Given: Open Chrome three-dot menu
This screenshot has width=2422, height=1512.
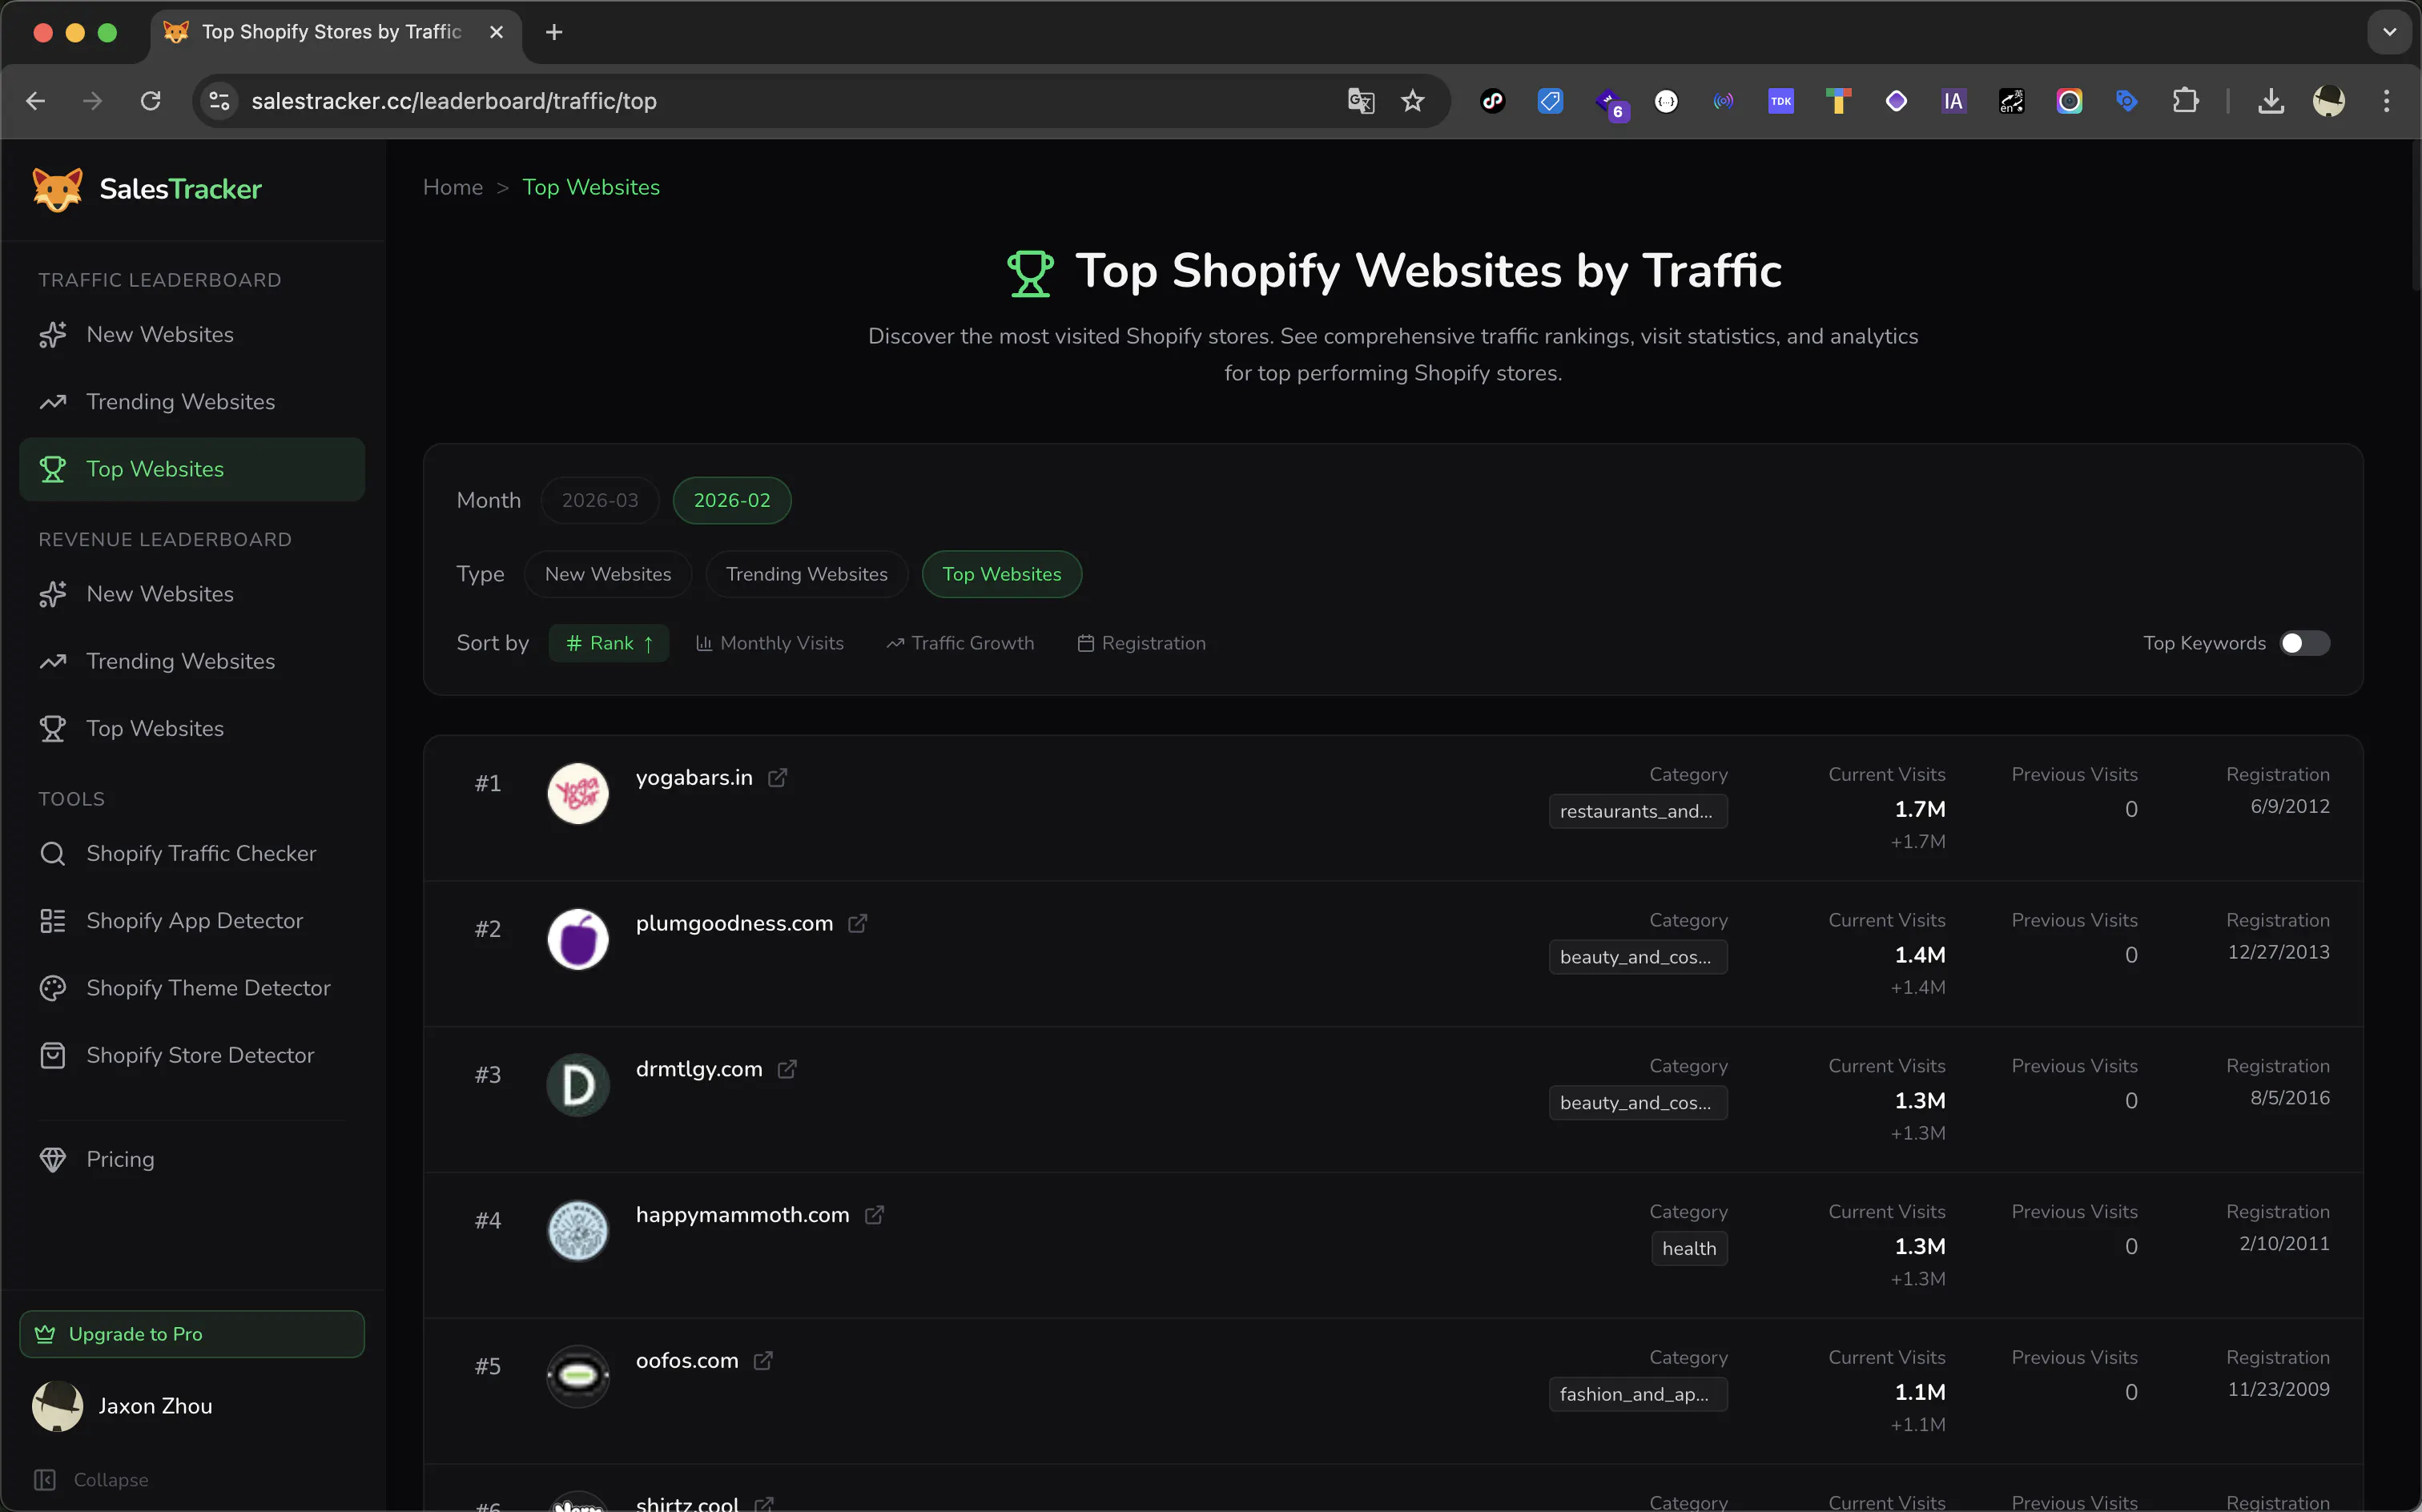Looking at the screenshot, I should click(x=2387, y=101).
